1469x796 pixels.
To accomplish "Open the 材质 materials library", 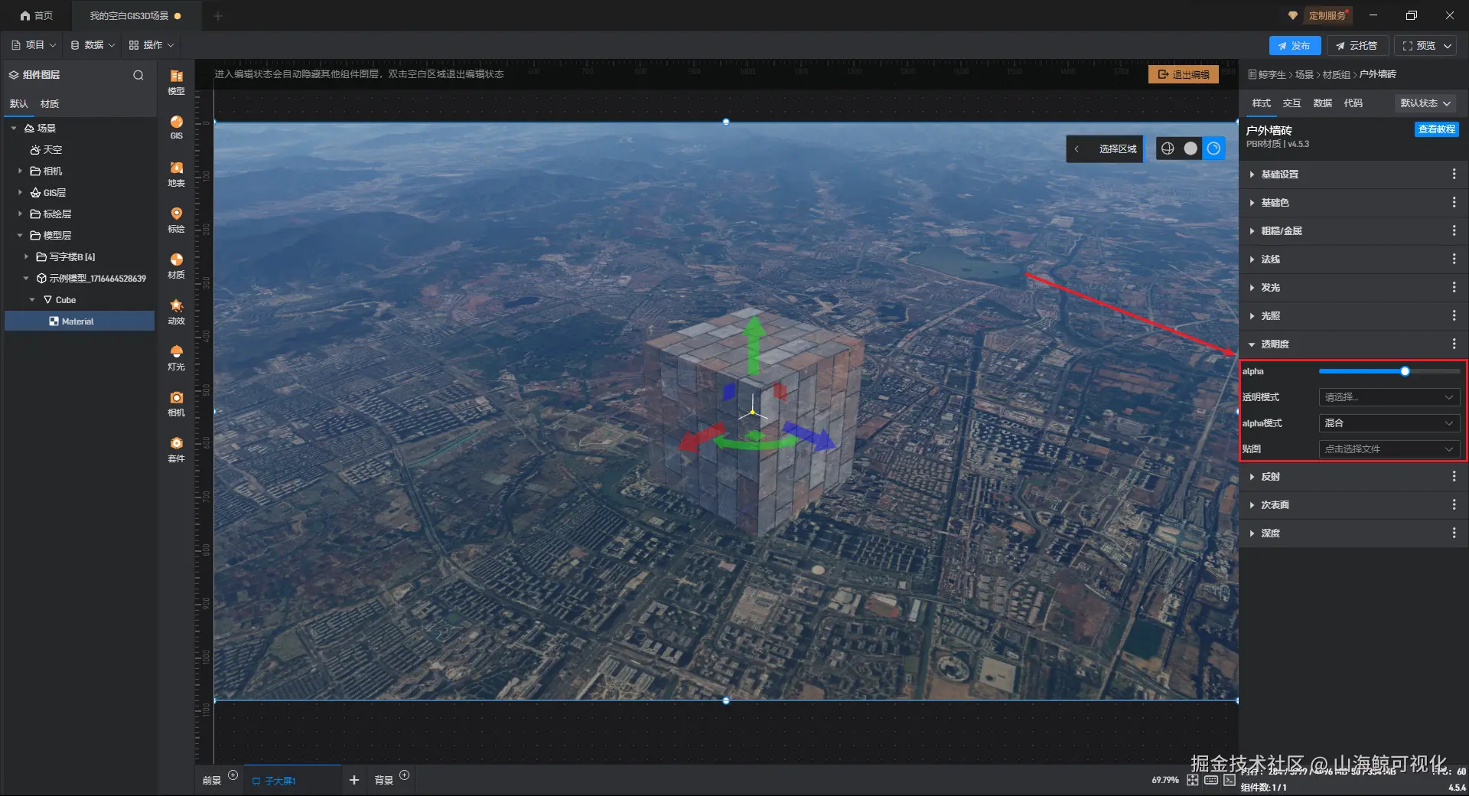I will pyautogui.click(x=176, y=266).
